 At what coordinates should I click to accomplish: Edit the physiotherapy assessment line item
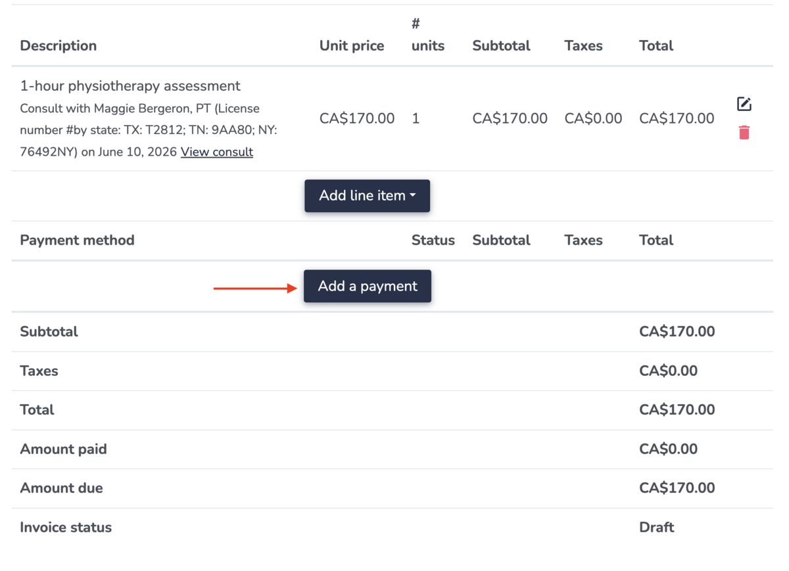[744, 104]
